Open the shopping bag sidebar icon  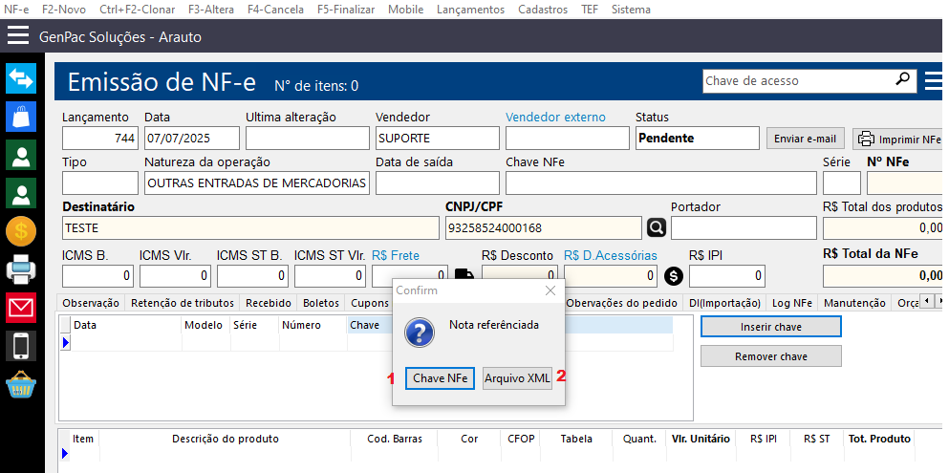click(21, 117)
